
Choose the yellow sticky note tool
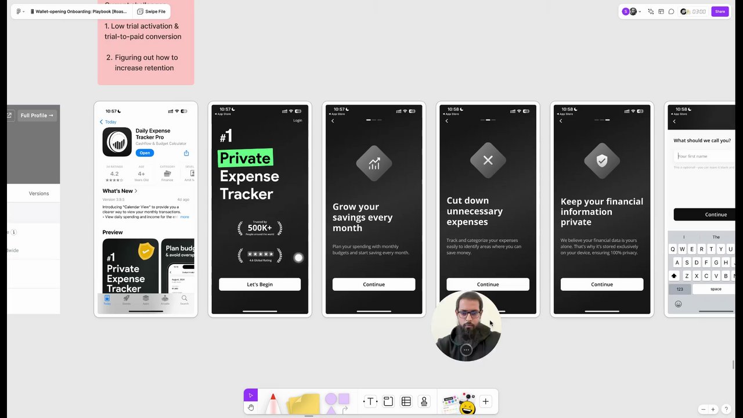[304, 404]
